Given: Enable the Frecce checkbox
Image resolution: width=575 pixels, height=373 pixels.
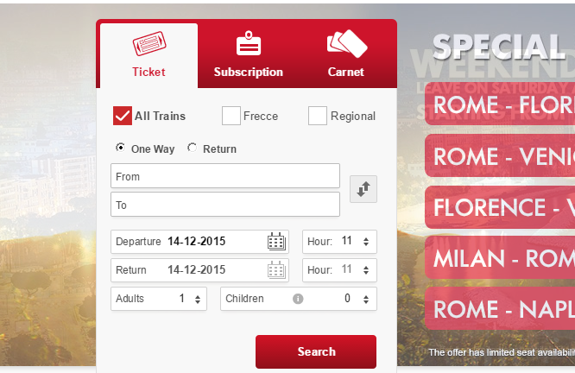Looking at the screenshot, I should 231,116.
